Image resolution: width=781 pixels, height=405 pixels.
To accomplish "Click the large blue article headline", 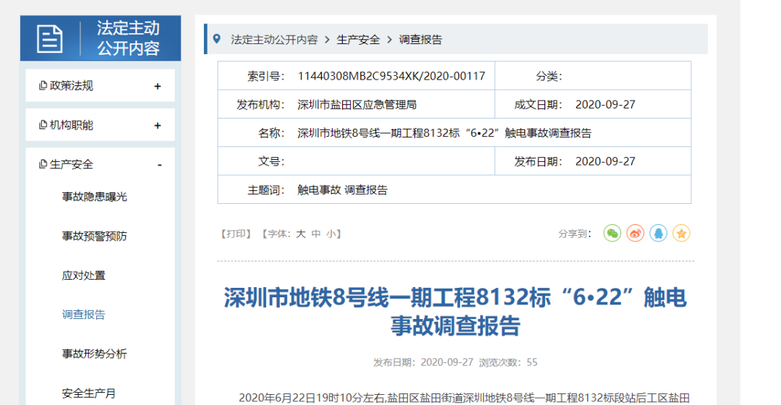I will click(456, 312).
